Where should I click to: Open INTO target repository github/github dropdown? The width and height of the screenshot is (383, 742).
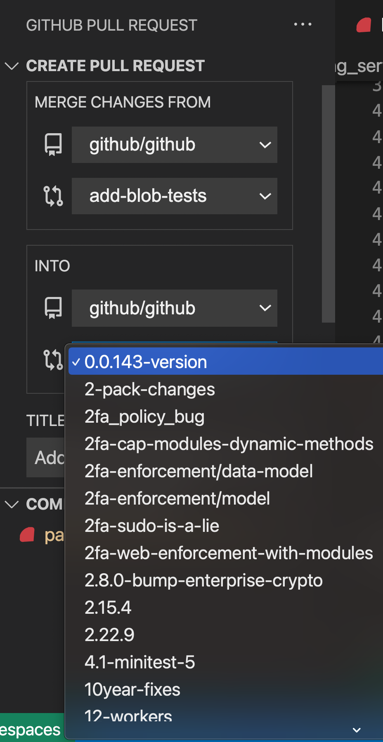click(174, 308)
